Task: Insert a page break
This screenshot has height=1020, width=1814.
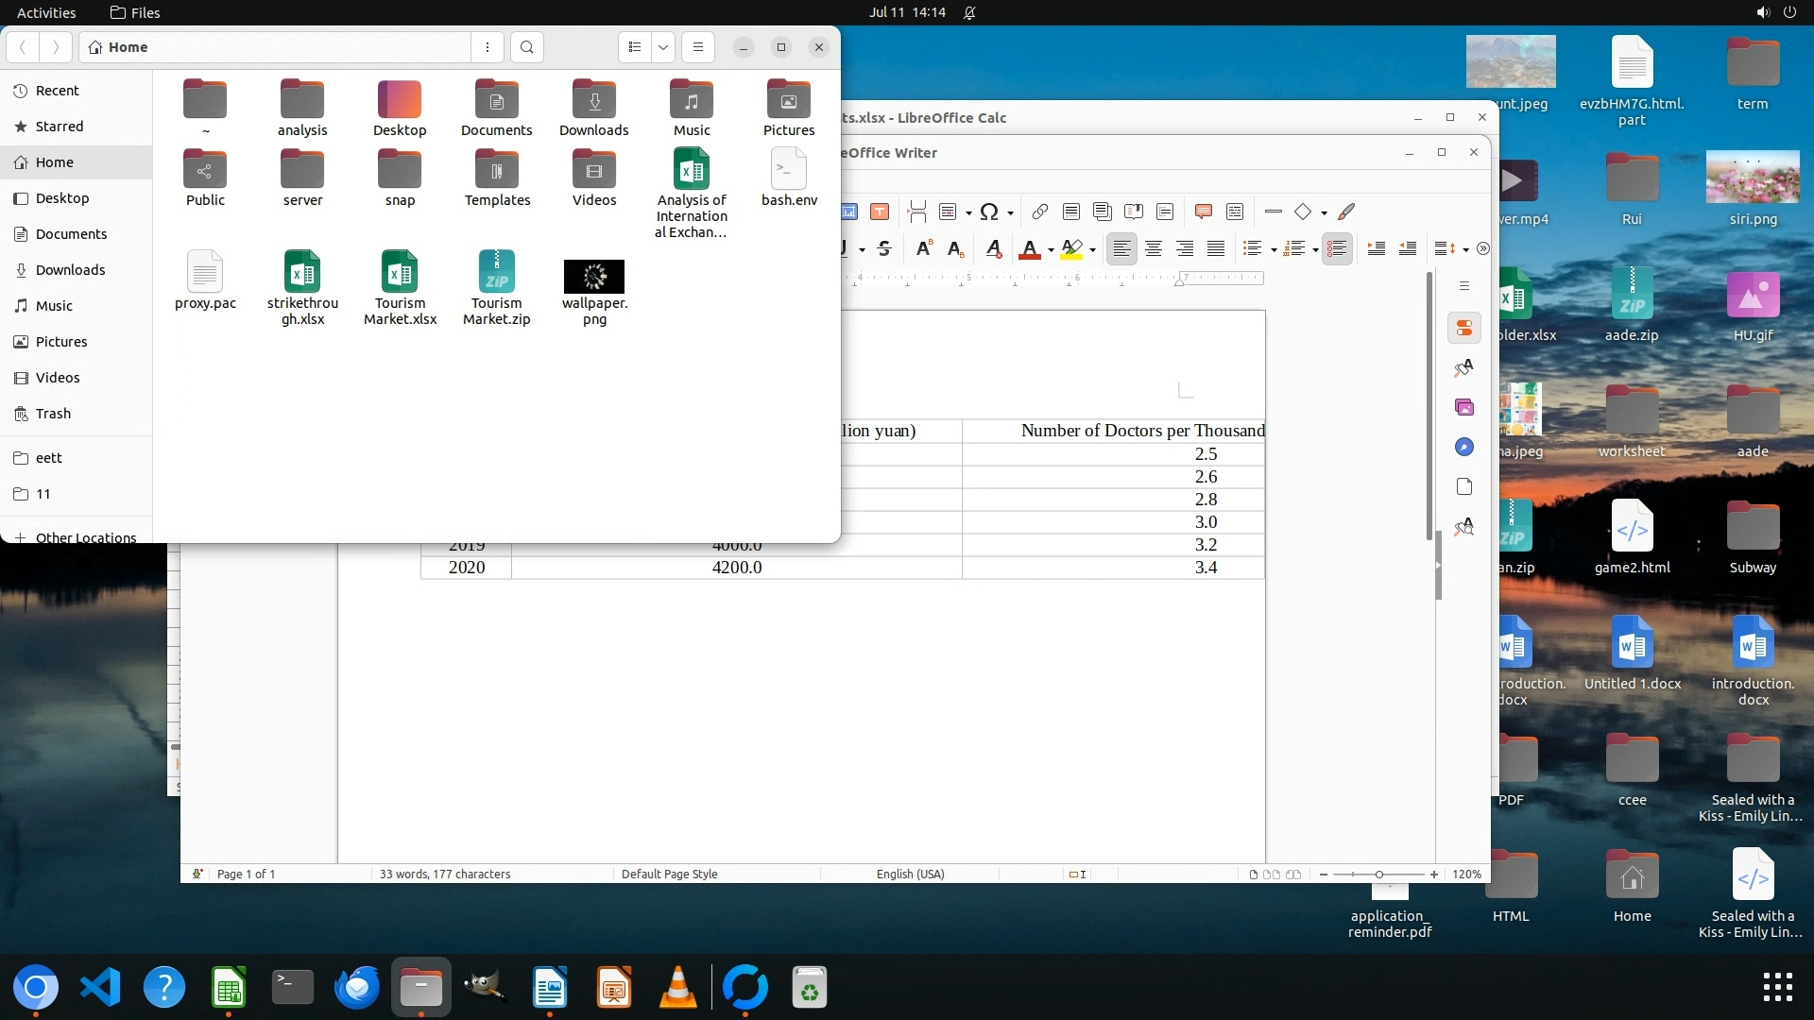Action: click(x=916, y=212)
